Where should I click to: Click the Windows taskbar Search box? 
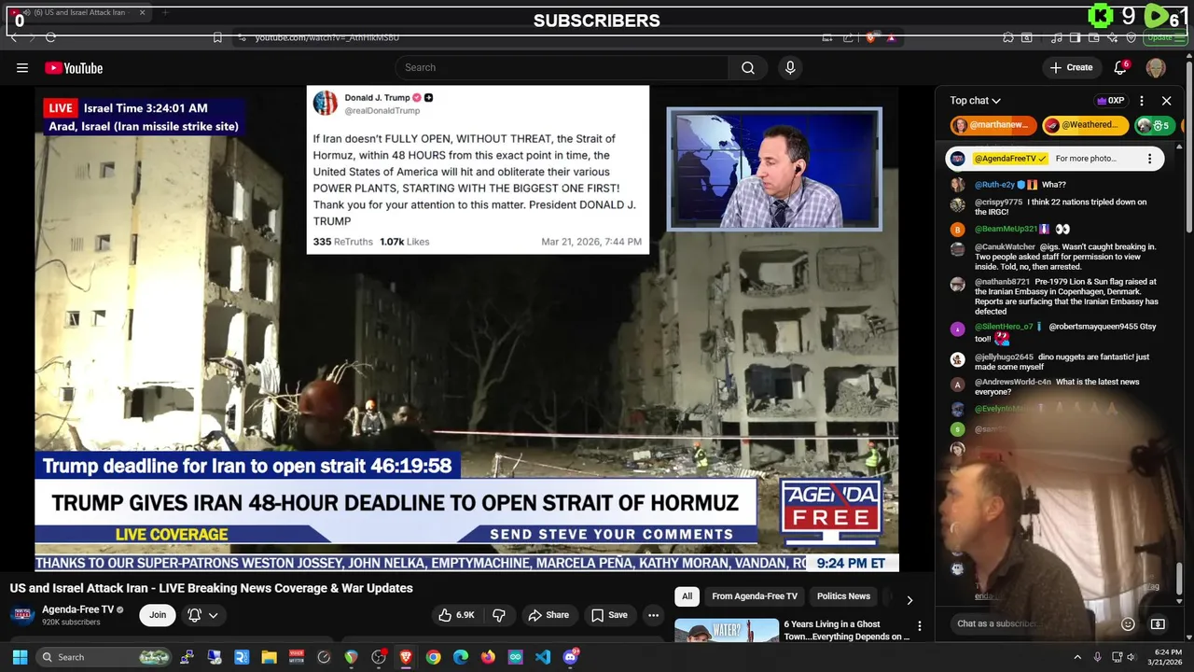(x=104, y=657)
